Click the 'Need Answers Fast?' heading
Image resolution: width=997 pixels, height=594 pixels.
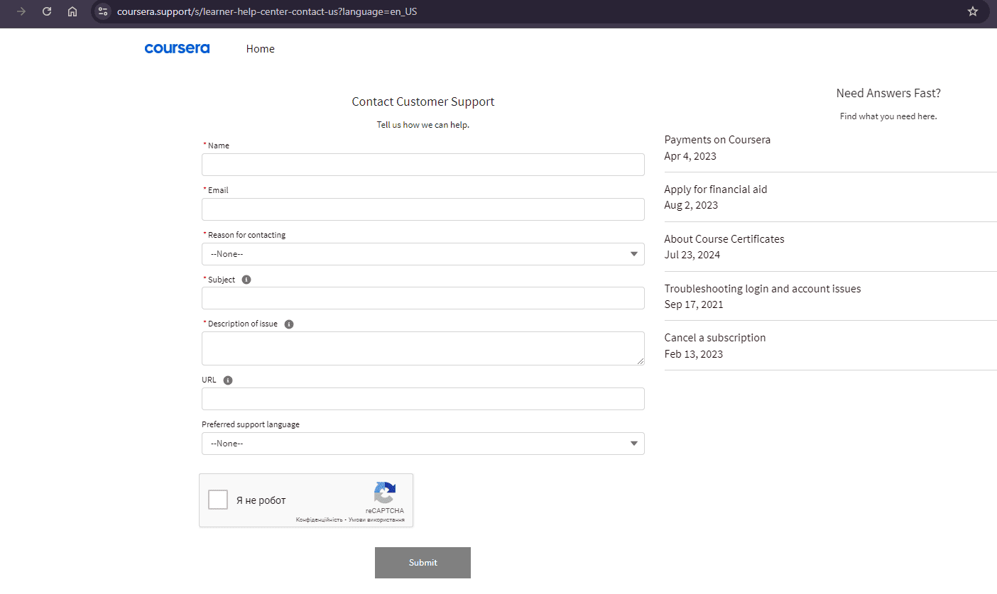888,93
